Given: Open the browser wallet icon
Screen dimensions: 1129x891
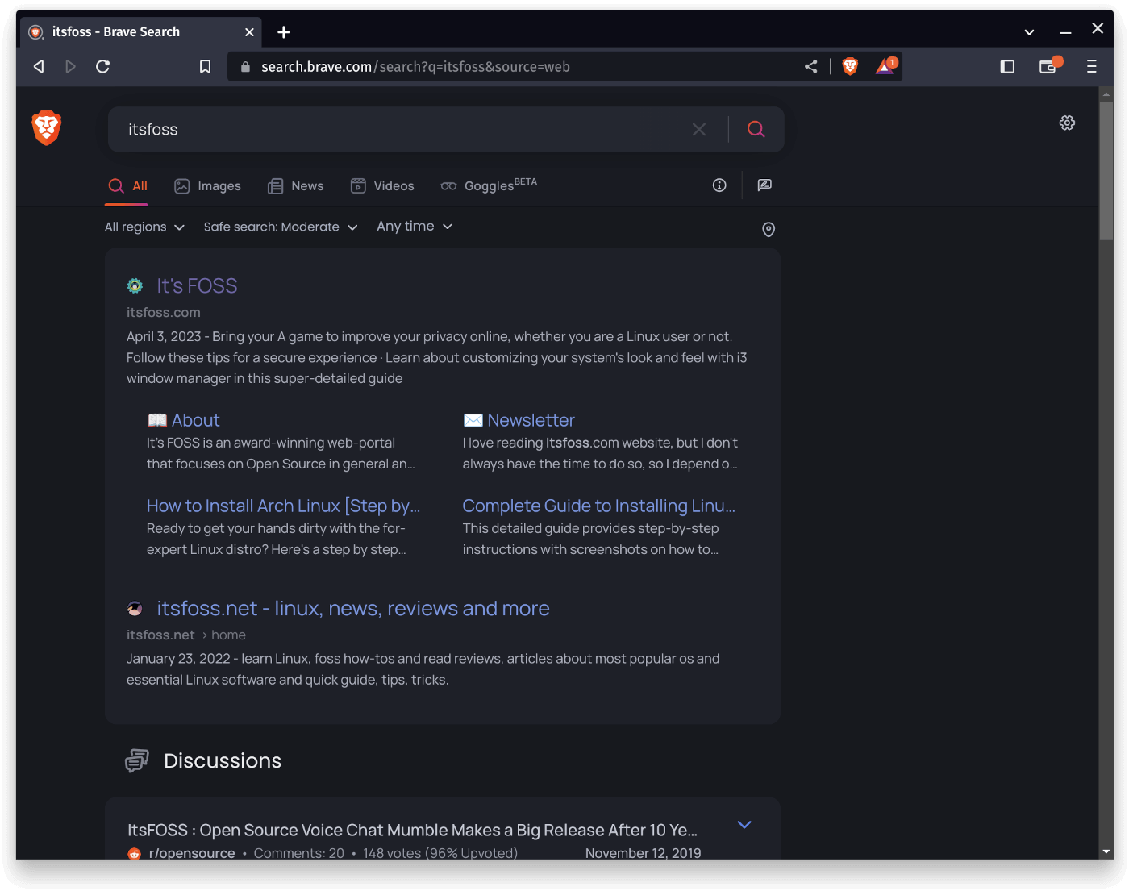Looking at the screenshot, I should (x=1048, y=66).
